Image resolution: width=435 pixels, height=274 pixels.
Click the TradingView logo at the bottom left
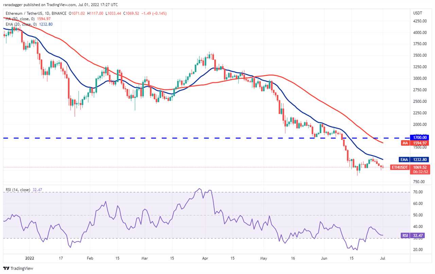pos(19,268)
